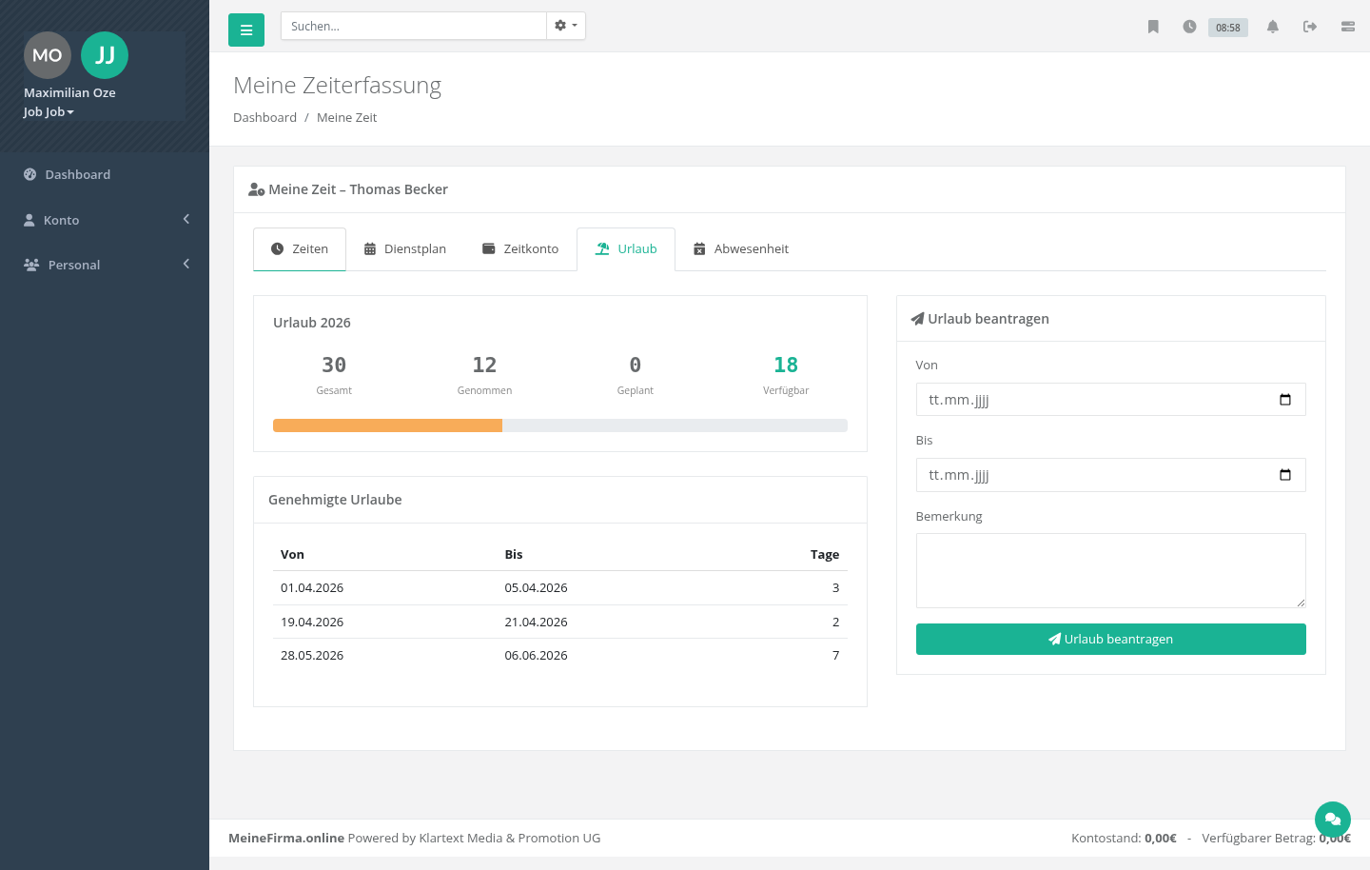The width and height of the screenshot is (1370, 870).
Task: Click the 18 Verfügbar days value
Action: pyautogui.click(x=786, y=365)
